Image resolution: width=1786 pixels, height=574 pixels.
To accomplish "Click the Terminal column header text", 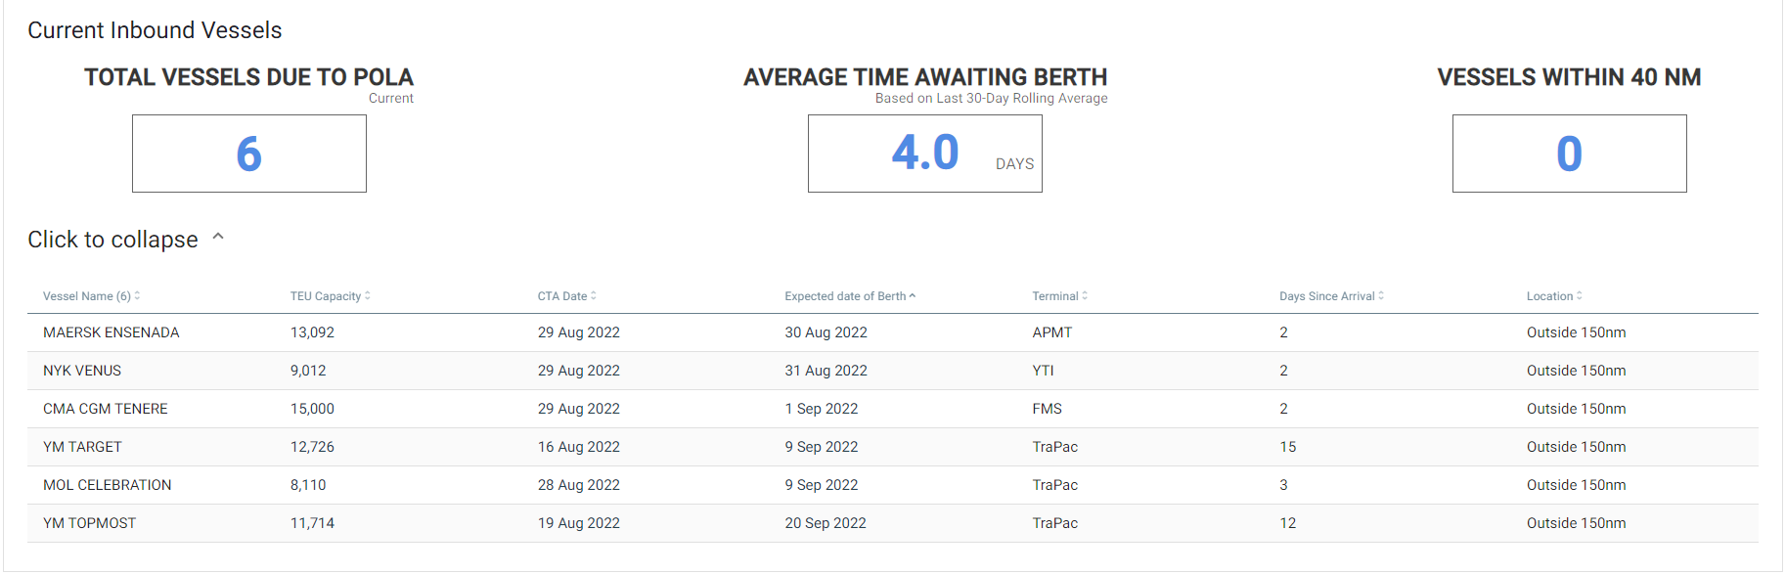I will tap(1055, 296).
